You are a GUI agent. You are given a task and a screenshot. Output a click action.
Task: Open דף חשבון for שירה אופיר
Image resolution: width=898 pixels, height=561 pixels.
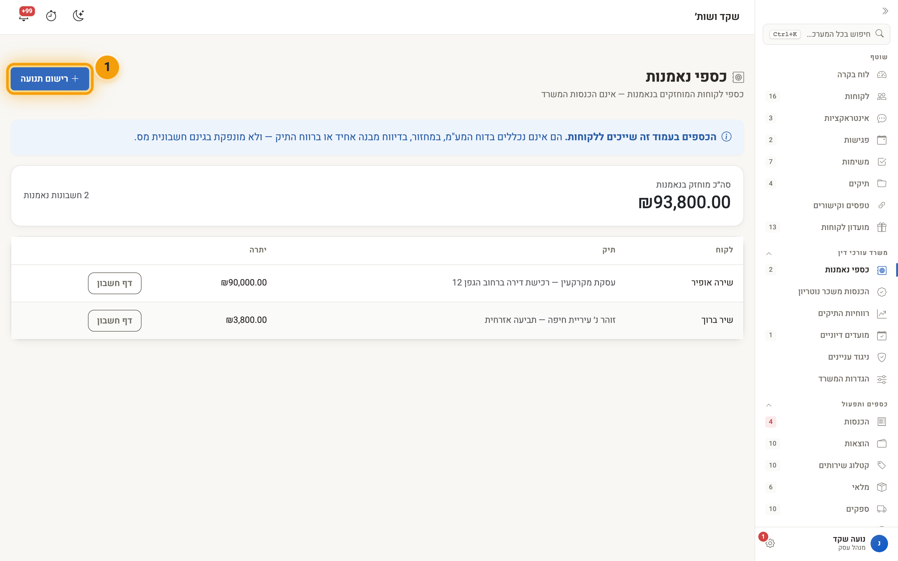[x=115, y=283]
